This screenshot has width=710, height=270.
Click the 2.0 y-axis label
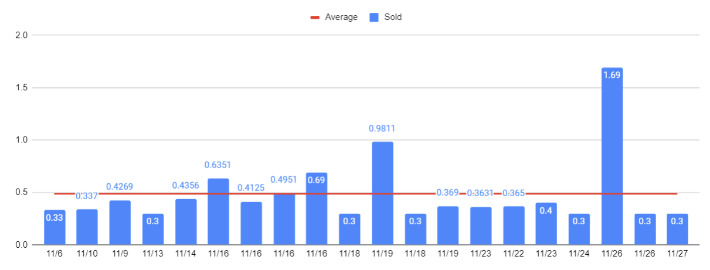22,35
